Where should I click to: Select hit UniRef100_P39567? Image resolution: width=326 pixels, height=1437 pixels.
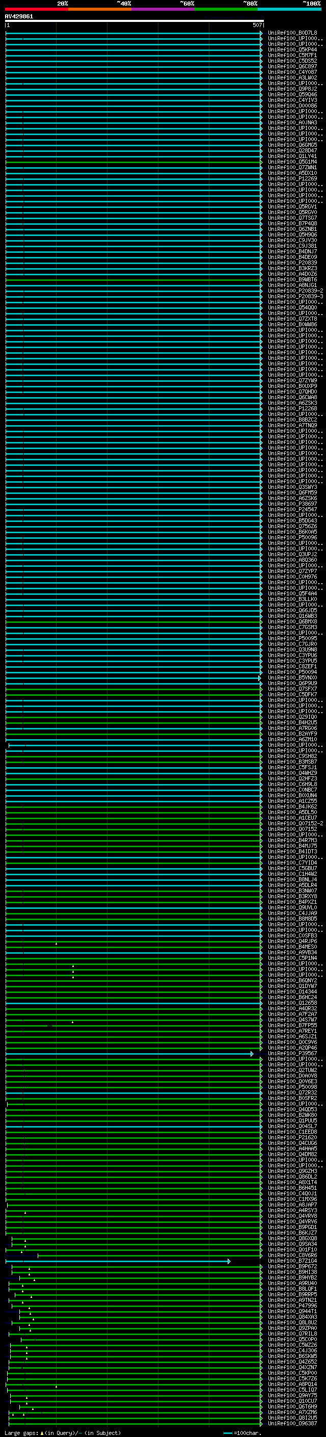pyautogui.click(x=292, y=1054)
